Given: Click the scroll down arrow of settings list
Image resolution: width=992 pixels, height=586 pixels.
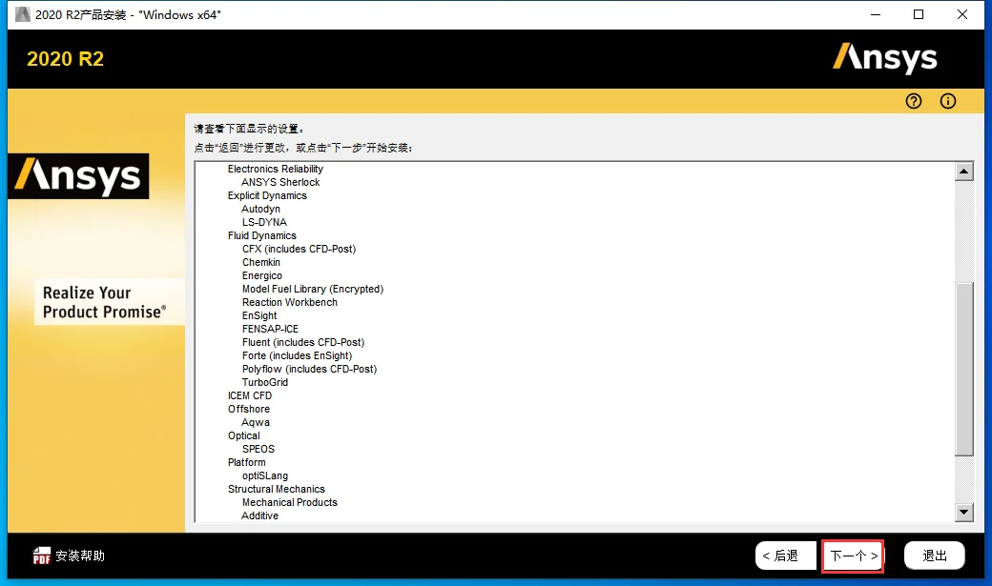Looking at the screenshot, I should [964, 512].
